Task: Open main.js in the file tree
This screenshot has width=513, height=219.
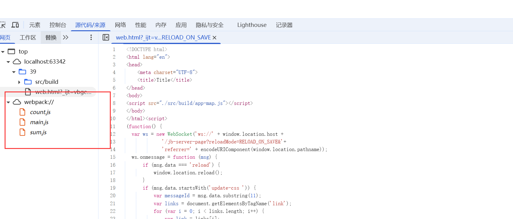Action: tap(39, 122)
